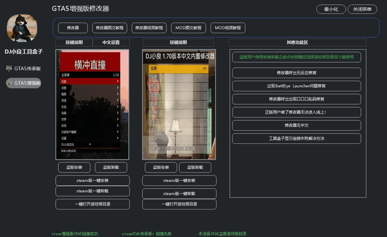Open the 修改器呼出无反应修复 fix
Viewport: 387px width, 237px height.
pos(296,73)
